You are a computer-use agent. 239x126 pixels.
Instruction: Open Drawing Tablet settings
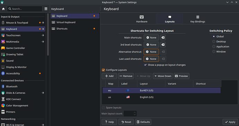coord(23,54)
